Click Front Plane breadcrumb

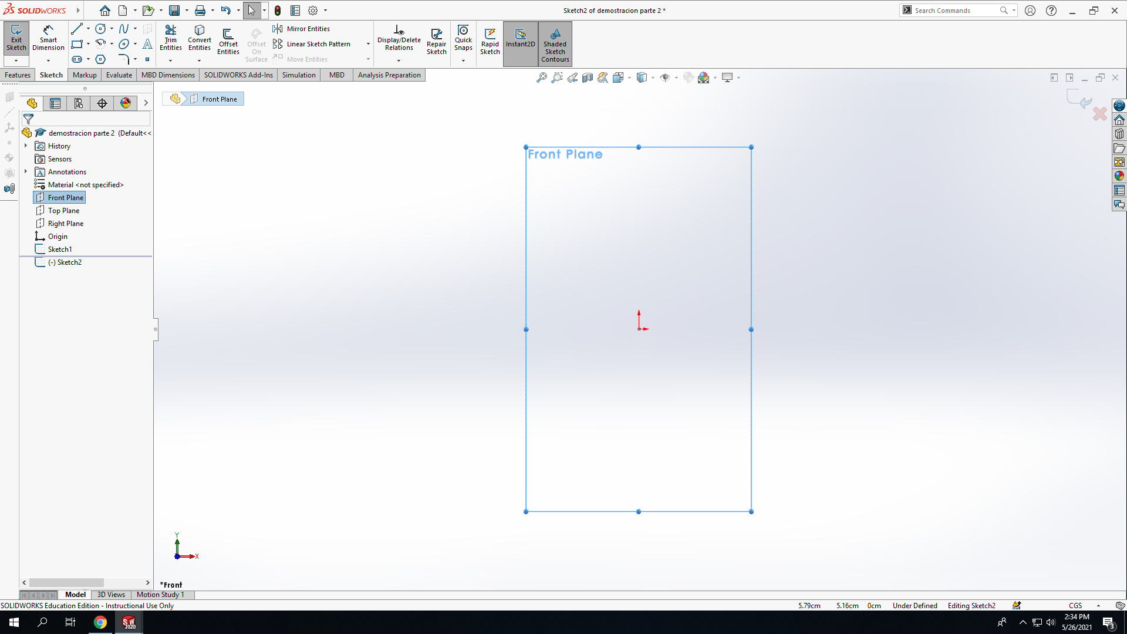pos(214,99)
